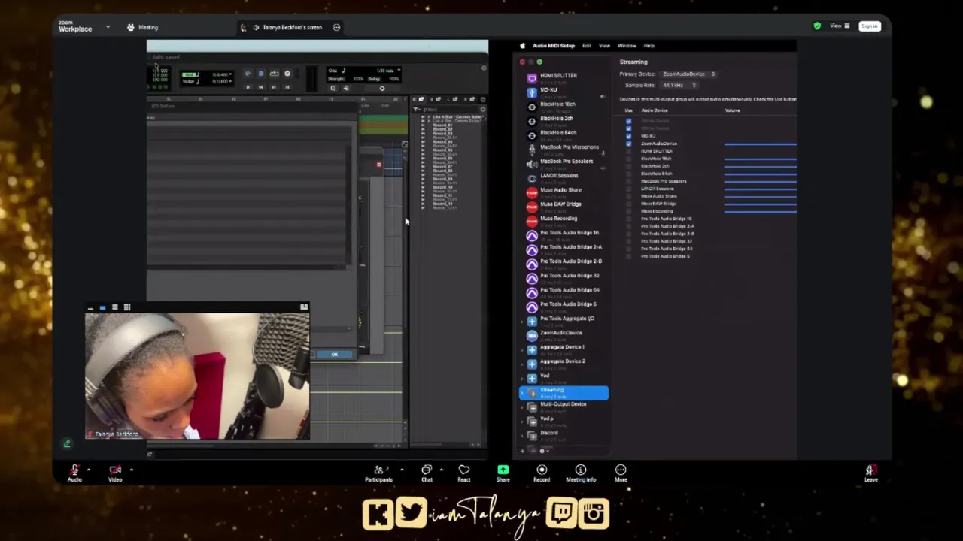Enable Use checkbox for BlackHole 64ch
Screen dimensions: 963x541
click(x=629, y=174)
